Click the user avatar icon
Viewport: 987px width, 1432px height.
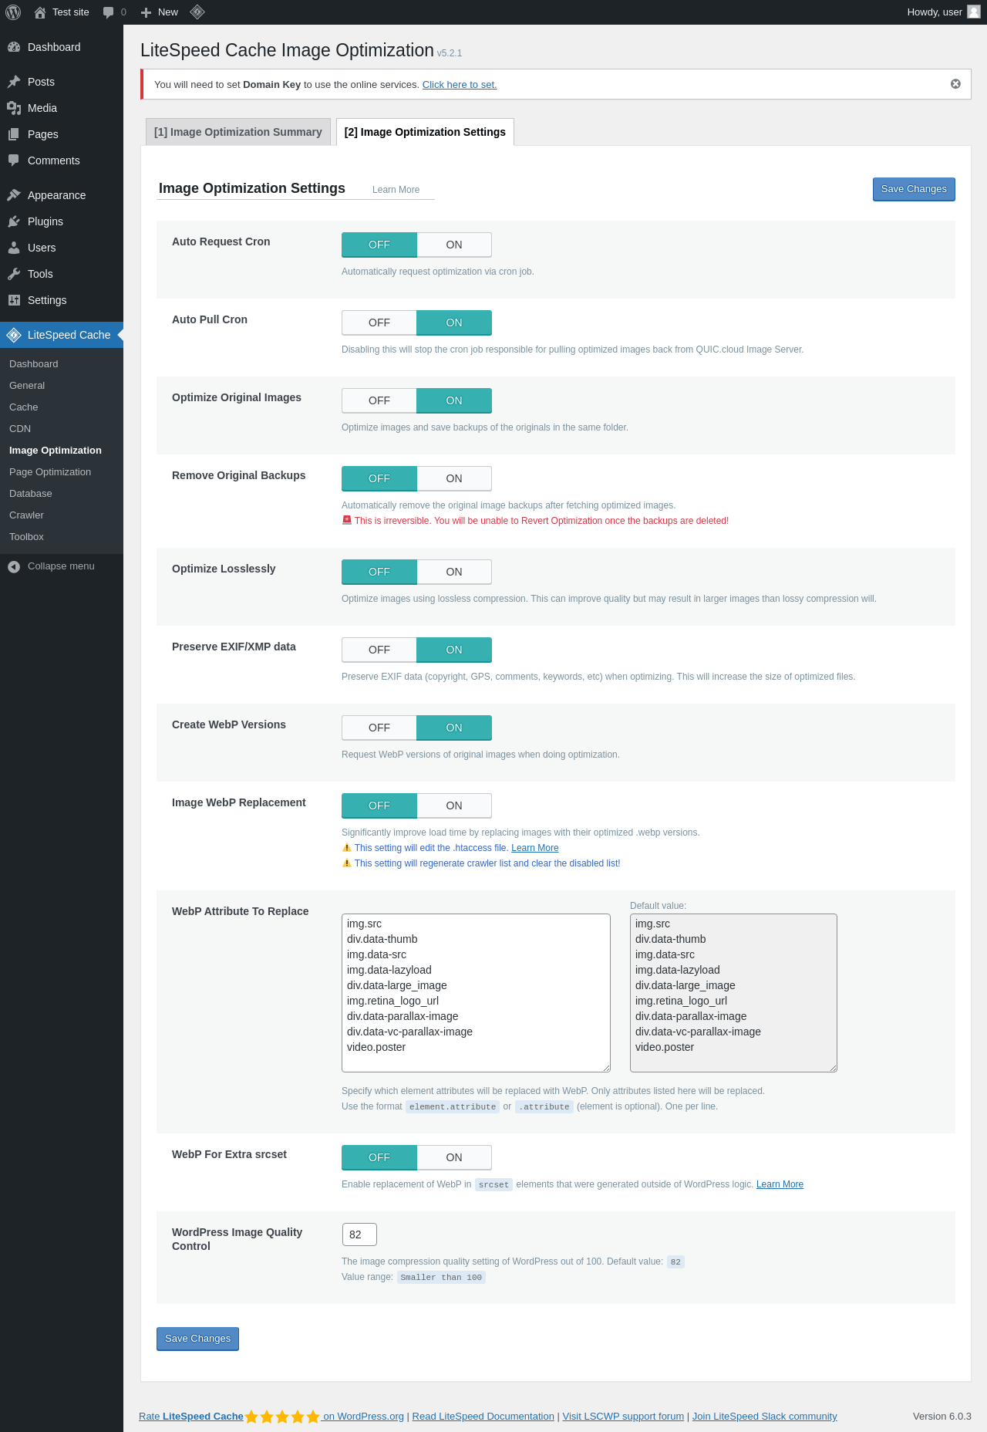[x=974, y=12]
